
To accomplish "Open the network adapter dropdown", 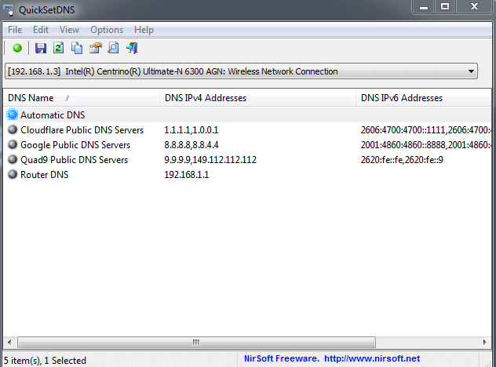I will 471,71.
